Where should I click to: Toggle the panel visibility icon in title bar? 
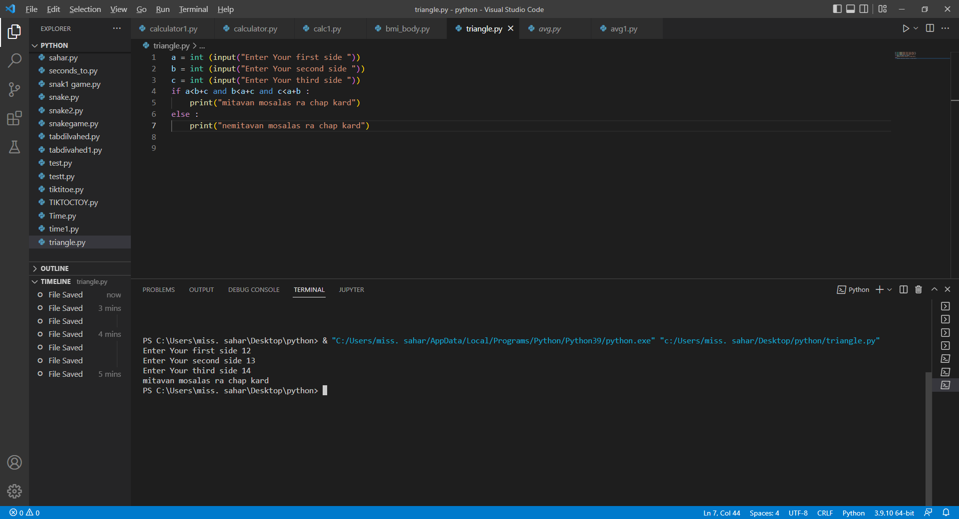coord(850,9)
